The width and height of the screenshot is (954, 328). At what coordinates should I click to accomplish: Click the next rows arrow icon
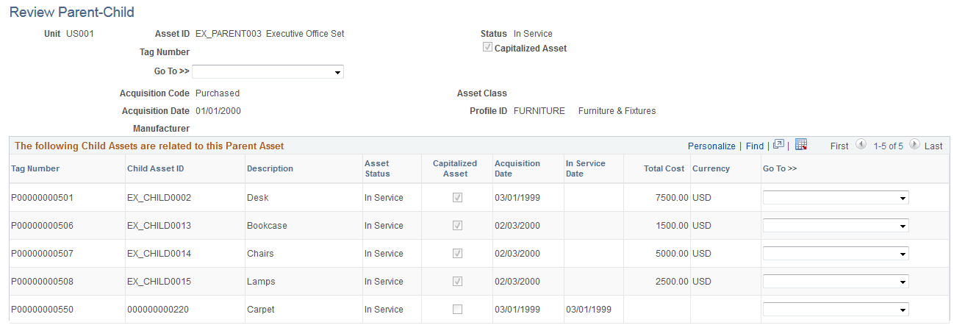pos(914,145)
